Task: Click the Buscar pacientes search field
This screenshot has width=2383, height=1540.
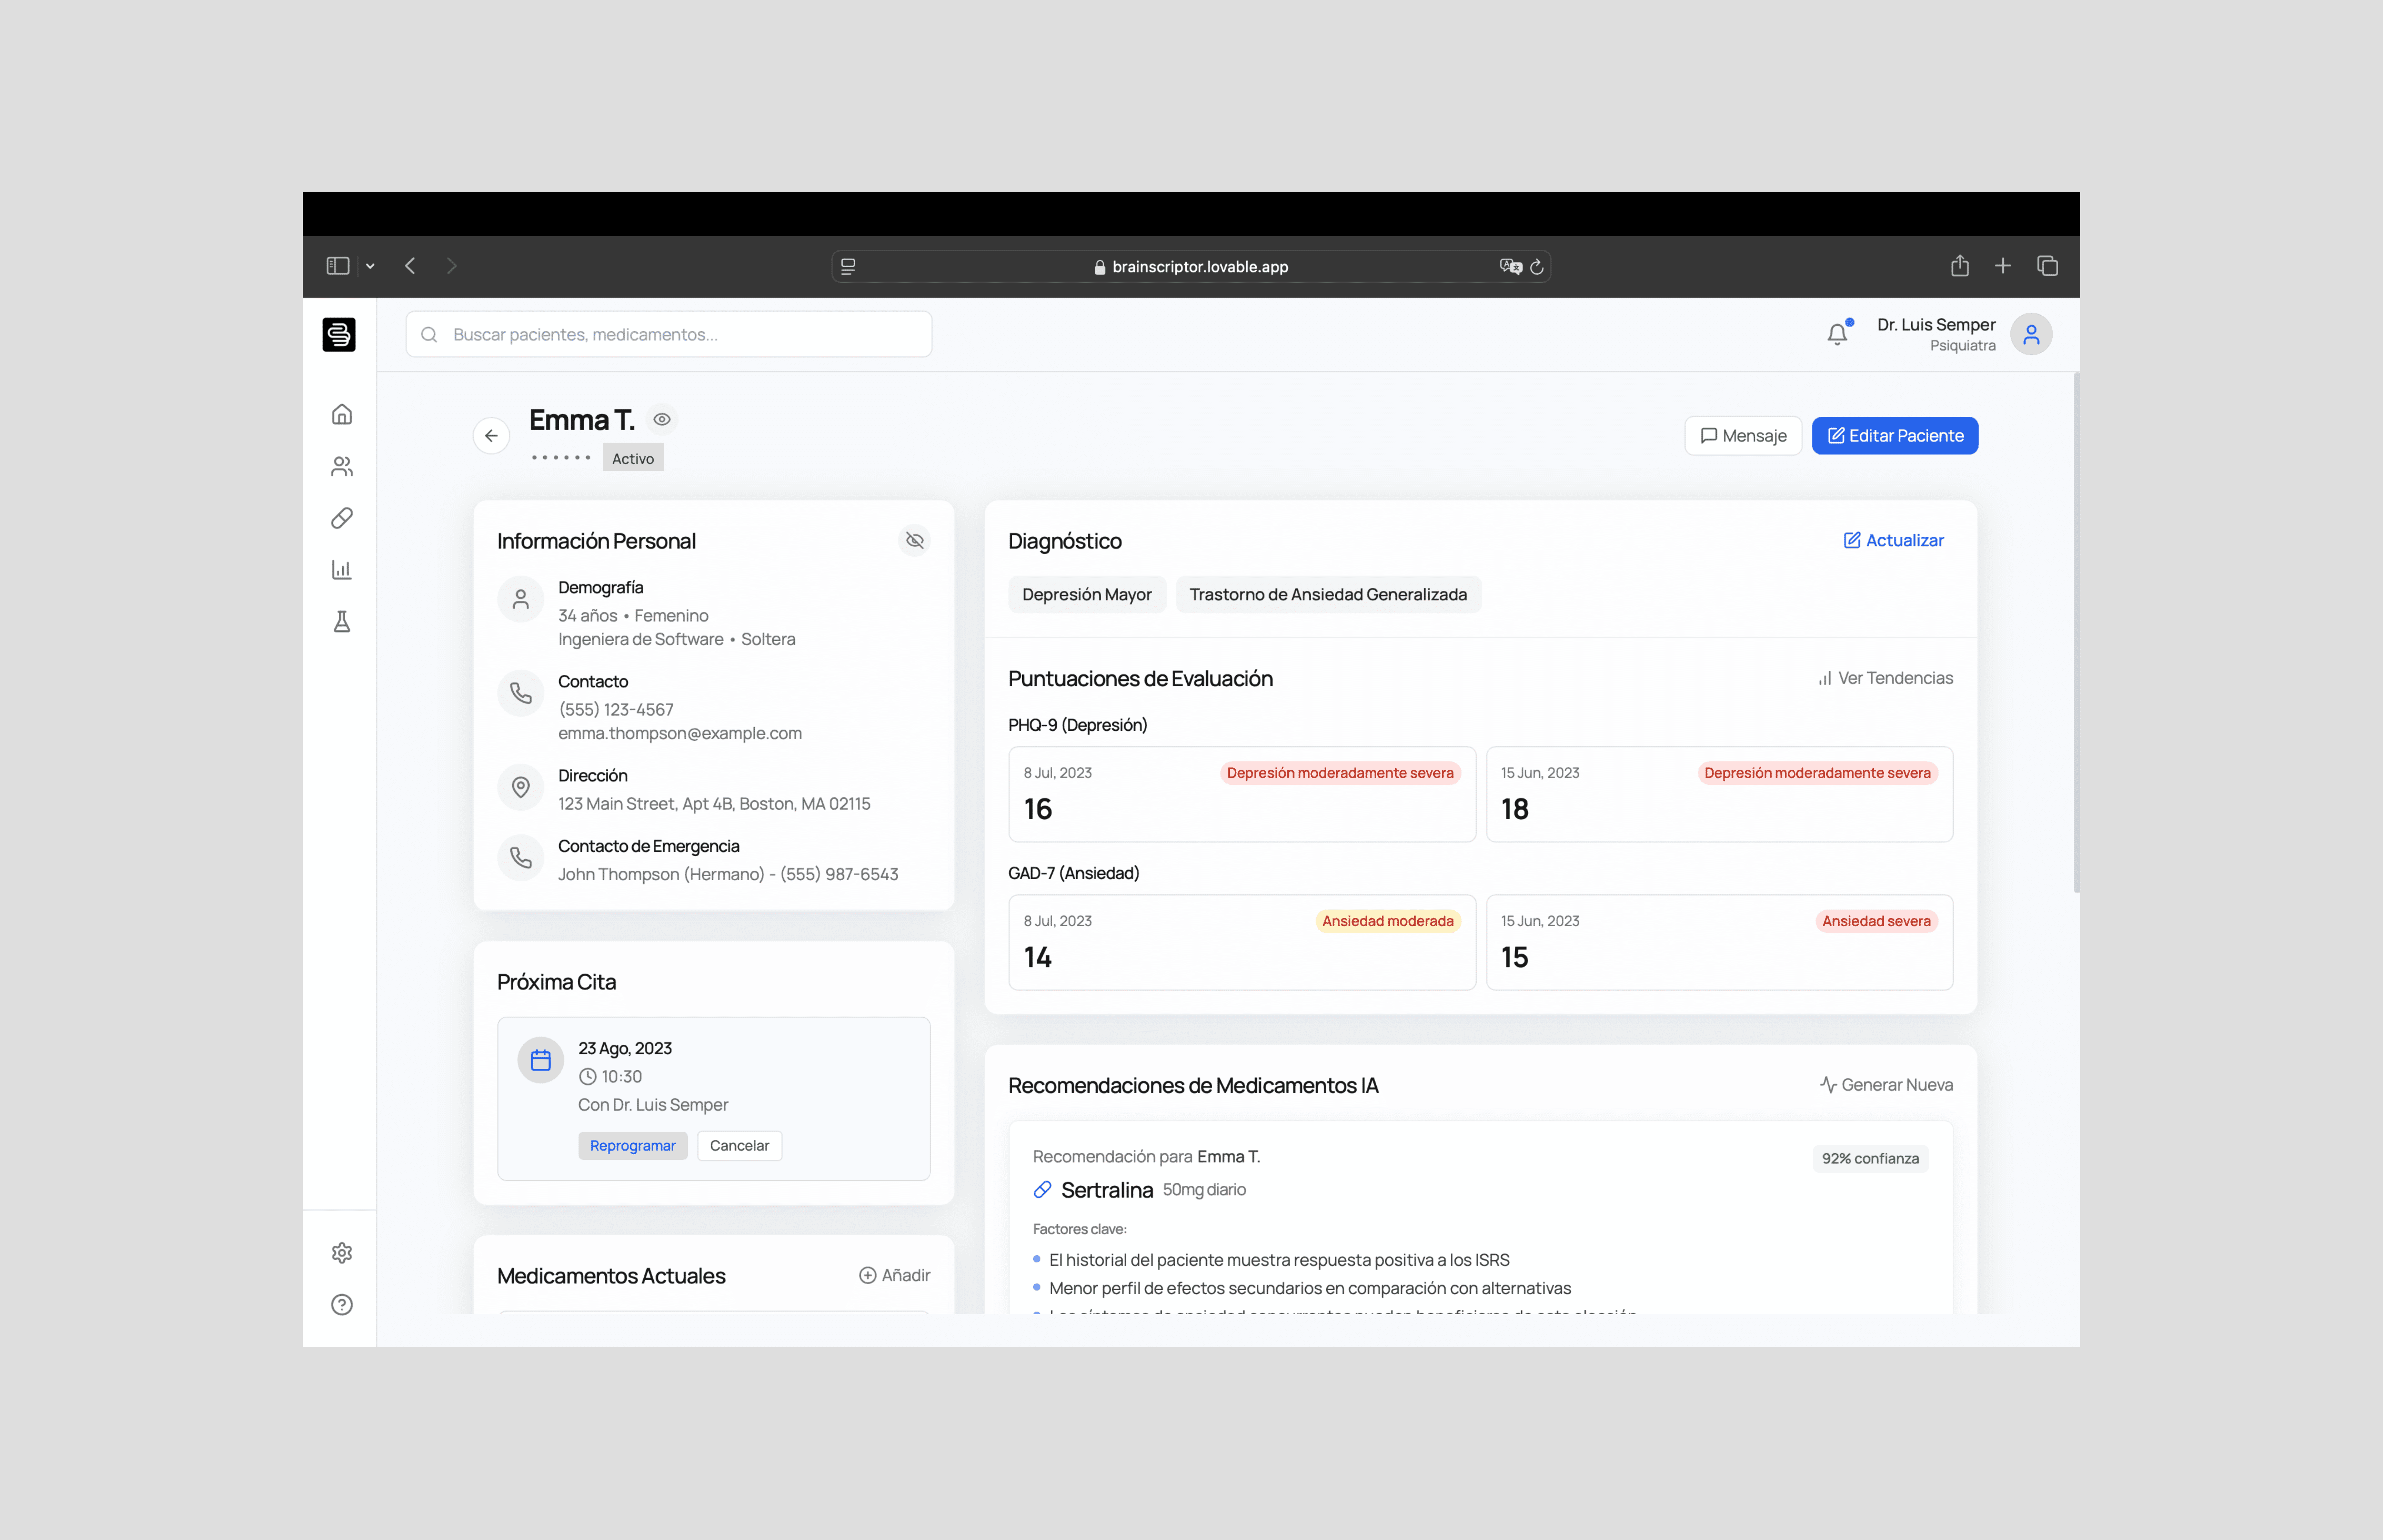Action: tap(669, 334)
